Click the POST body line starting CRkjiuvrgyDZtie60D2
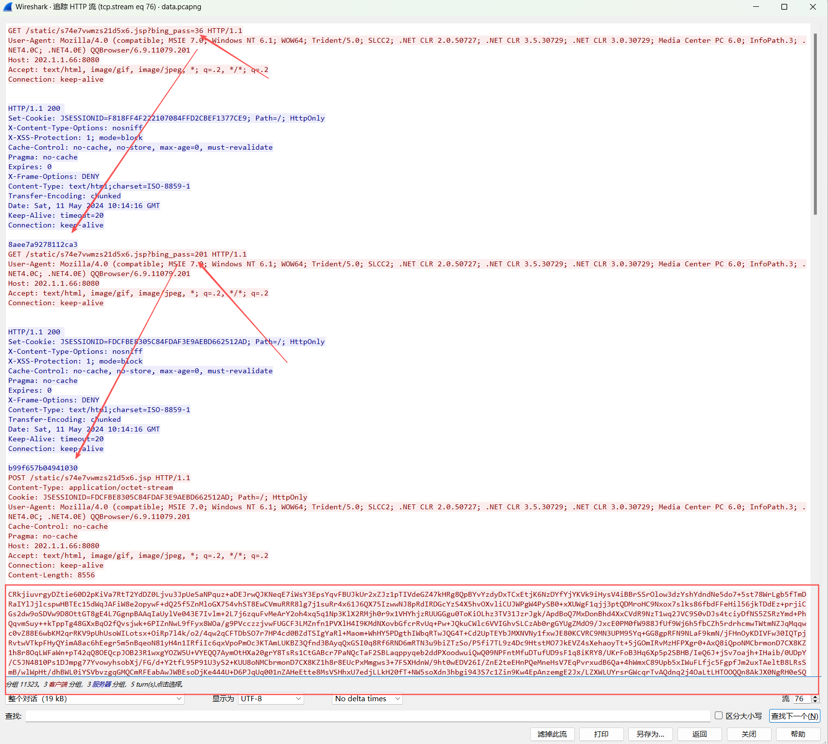 407,594
